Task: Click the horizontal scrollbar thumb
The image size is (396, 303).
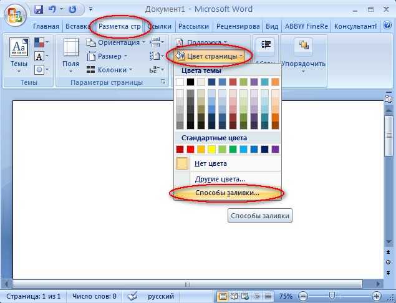Action: pyautogui.click(x=187, y=284)
